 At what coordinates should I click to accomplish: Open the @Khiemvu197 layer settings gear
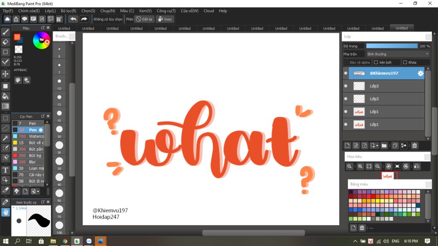420,73
